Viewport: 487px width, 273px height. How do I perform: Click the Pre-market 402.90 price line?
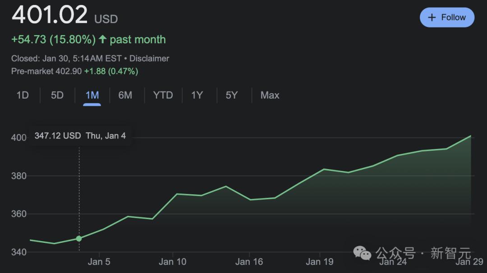pos(74,71)
